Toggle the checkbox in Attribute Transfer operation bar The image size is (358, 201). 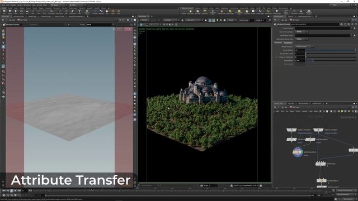coord(69,25)
